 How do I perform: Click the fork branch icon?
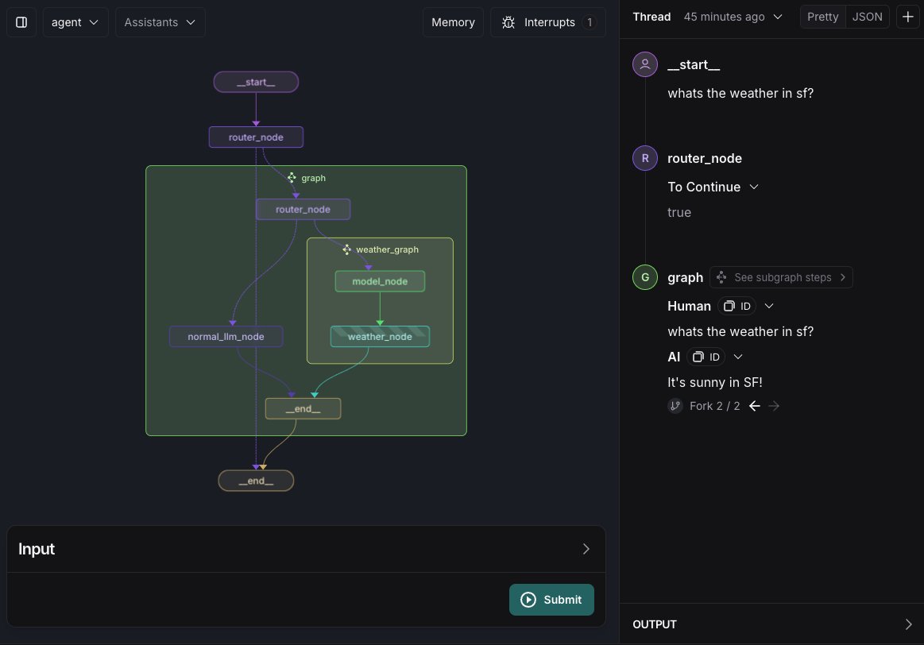675,406
